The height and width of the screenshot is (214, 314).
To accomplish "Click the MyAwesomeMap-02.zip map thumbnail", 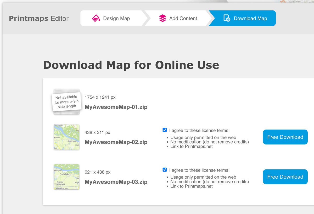I will point(66,137).
